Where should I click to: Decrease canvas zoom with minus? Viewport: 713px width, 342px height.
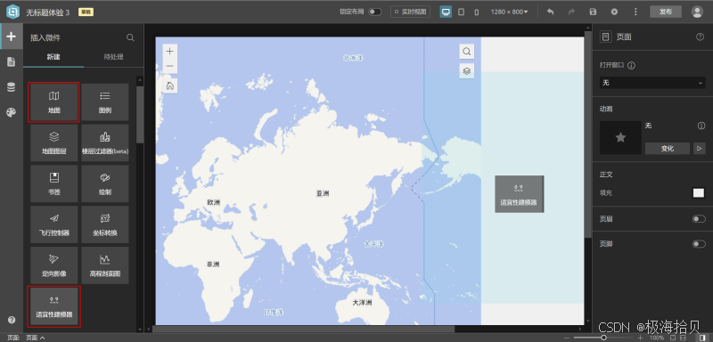566,338
